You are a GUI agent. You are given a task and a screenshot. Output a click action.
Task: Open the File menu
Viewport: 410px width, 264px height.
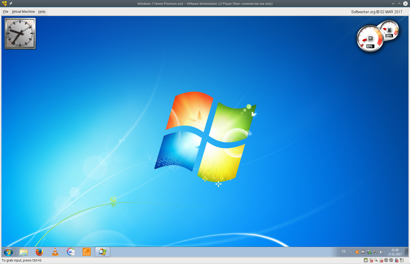[6, 12]
